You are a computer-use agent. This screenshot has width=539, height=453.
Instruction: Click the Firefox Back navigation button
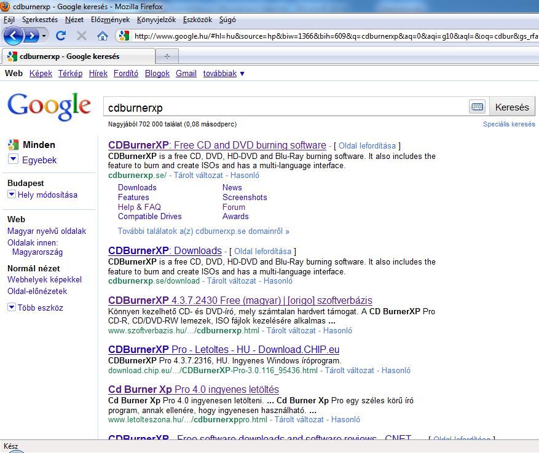click(x=13, y=36)
